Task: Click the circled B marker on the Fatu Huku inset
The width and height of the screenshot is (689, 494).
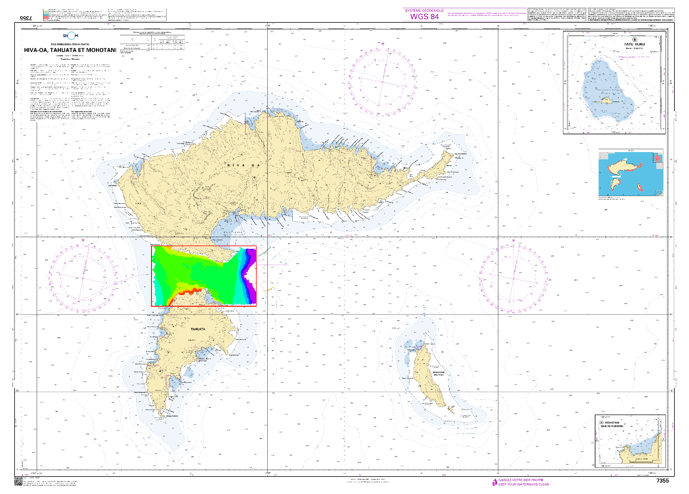Action: (635, 40)
